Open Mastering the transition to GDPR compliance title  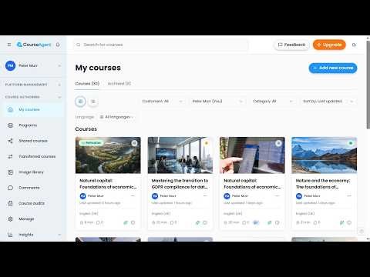180,184
